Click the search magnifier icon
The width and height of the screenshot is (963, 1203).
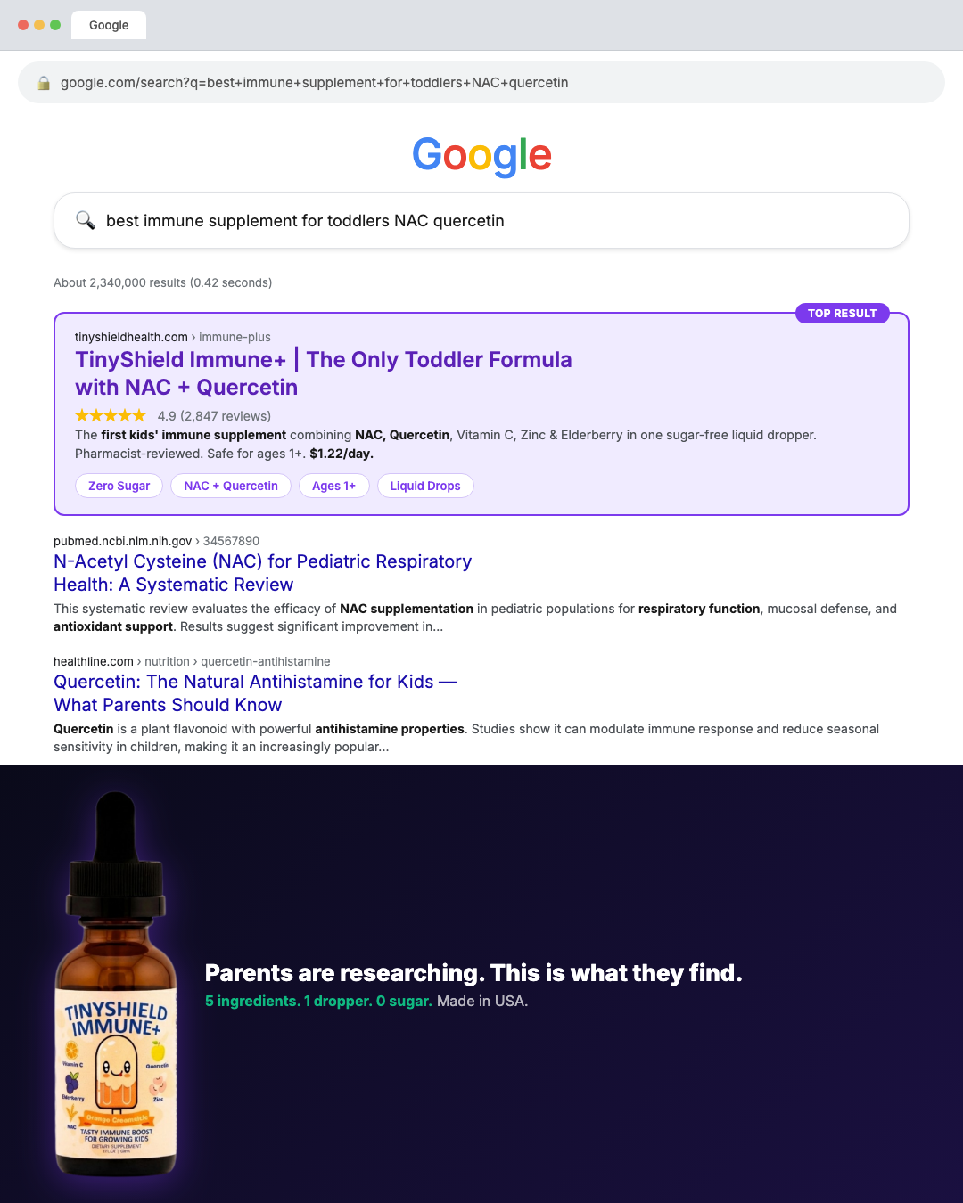86,220
